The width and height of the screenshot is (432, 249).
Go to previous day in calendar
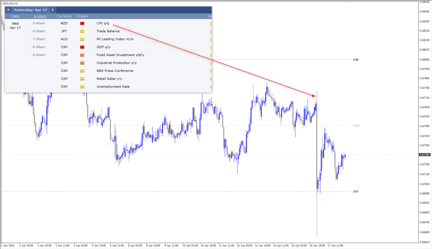pos(8,10)
